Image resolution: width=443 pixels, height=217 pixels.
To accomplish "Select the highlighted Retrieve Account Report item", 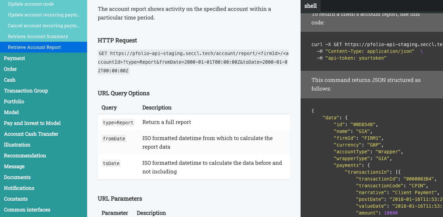I will (x=34, y=47).
